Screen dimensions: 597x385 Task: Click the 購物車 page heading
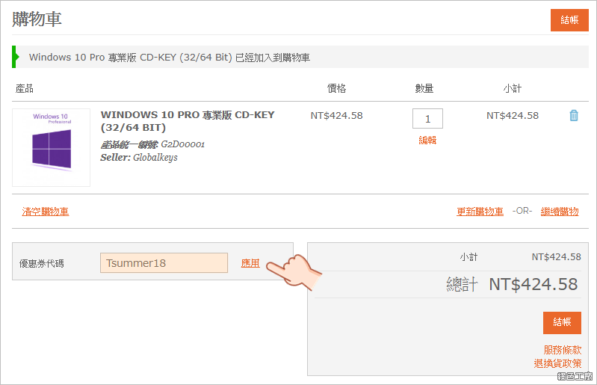[x=37, y=19]
